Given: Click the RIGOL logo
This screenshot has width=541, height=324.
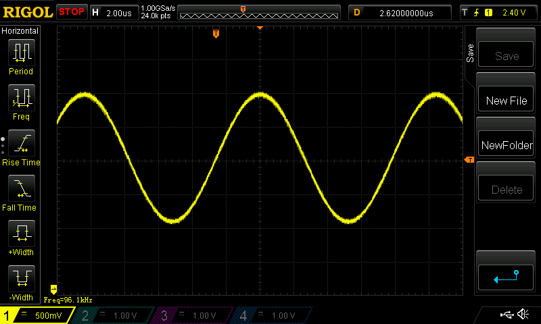Looking at the screenshot, I should (x=28, y=12).
